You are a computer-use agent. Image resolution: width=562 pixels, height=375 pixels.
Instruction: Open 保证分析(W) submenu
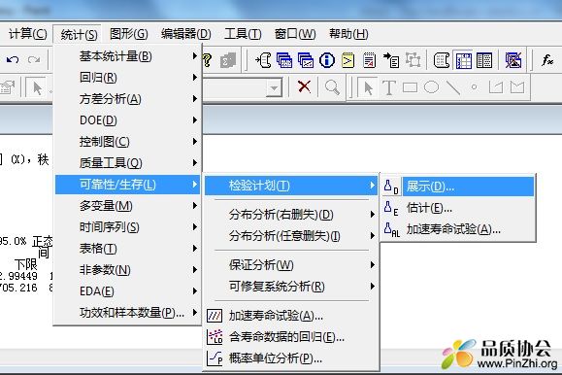tap(291, 265)
